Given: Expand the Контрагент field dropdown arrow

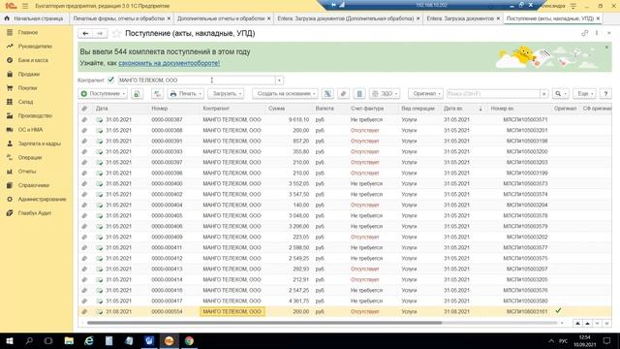Looking at the screenshot, I should pos(279,80).
